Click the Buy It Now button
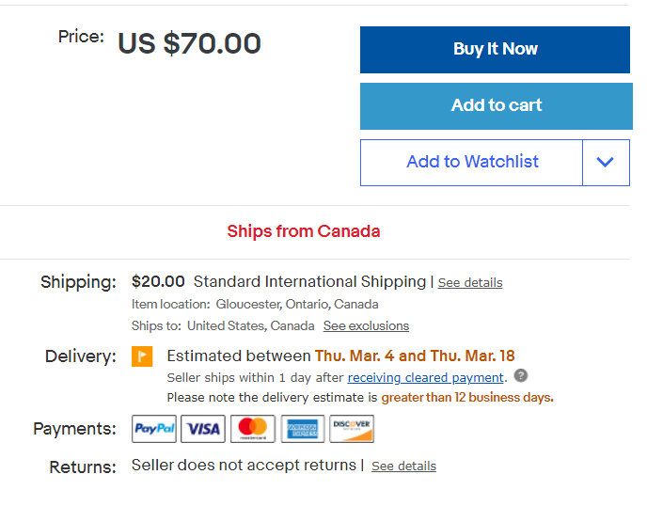 [x=495, y=49]
